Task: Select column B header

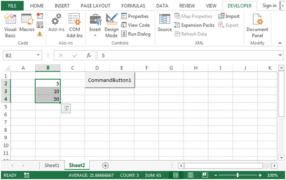Action: tap(48, 68)
